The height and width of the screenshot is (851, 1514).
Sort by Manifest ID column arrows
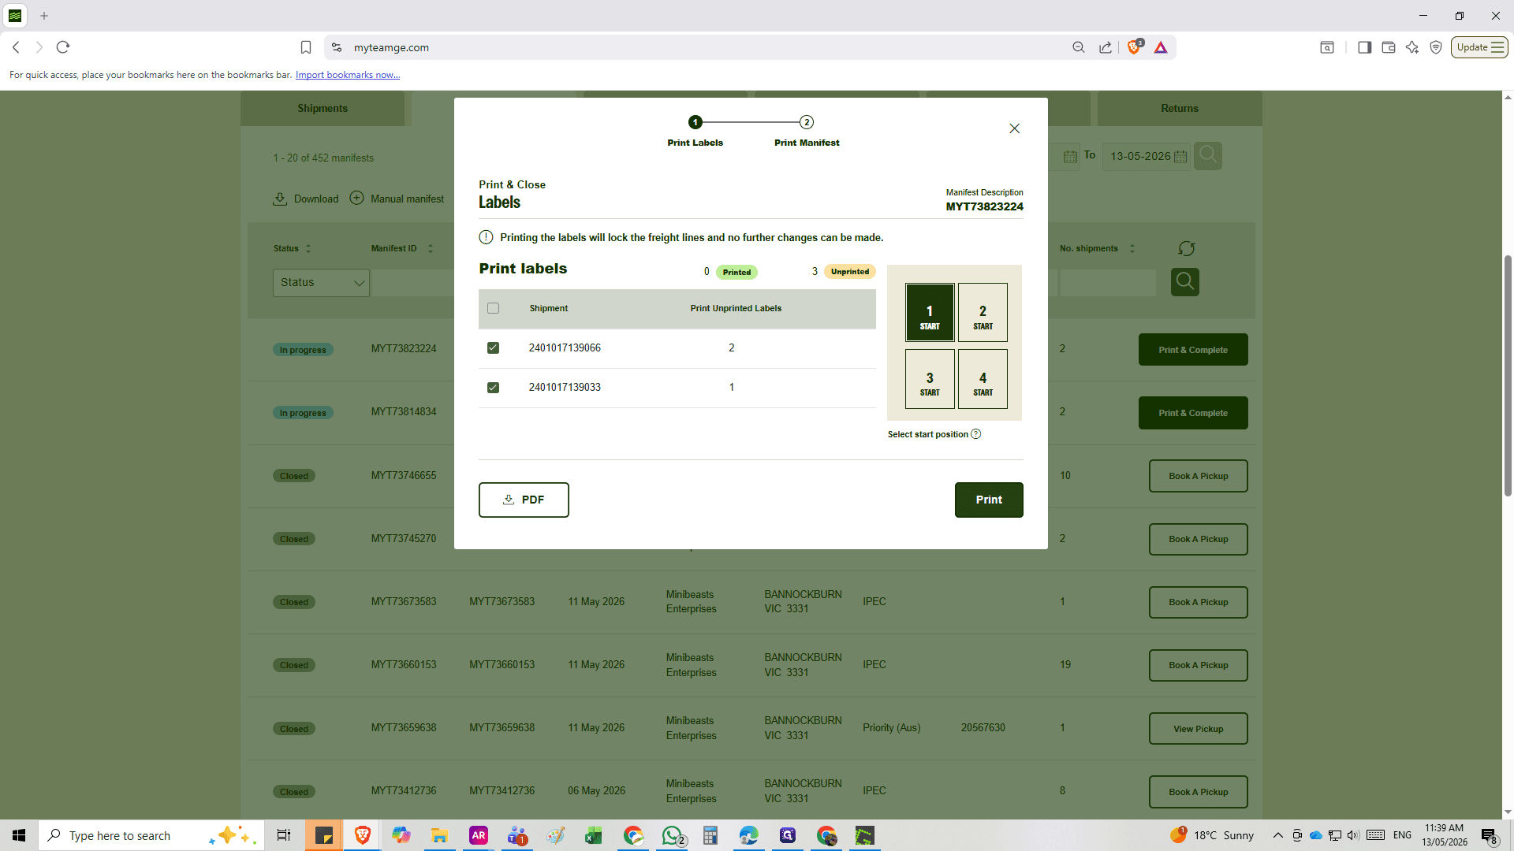tap(430, 248)
